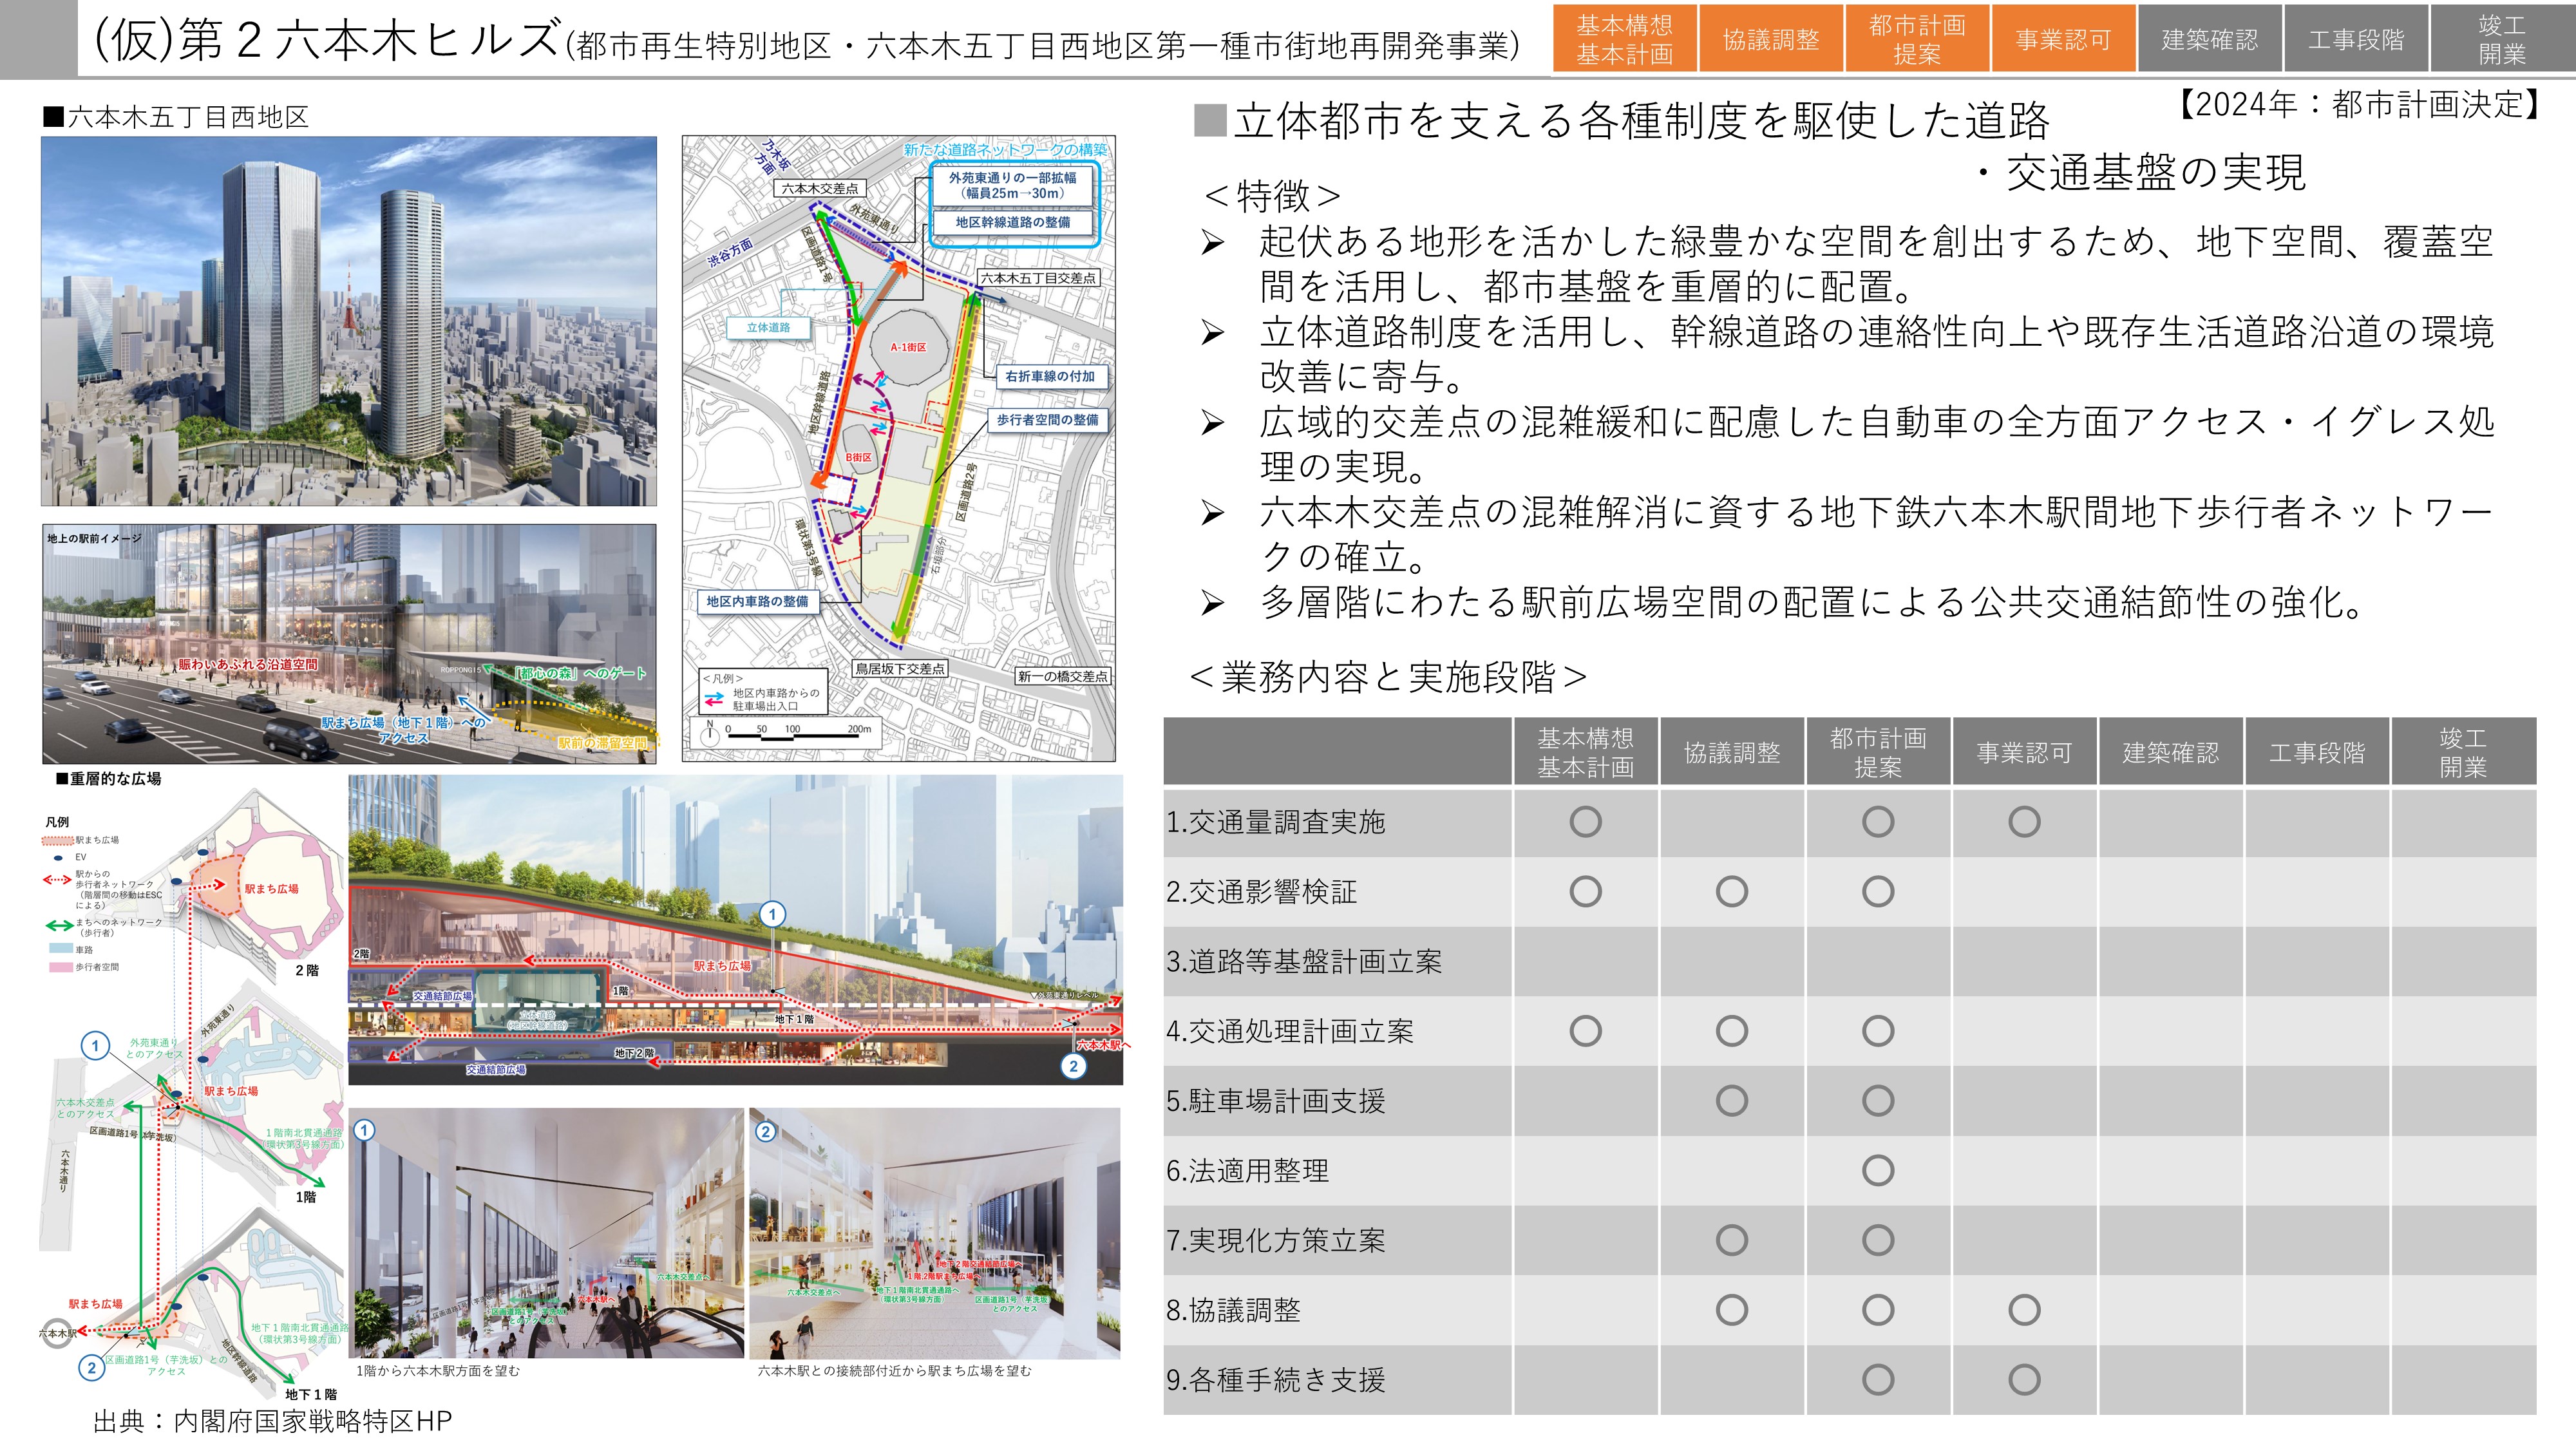Click the cyan-magenta arrow symbol in the map legend
Viewport: 2576px width, 1449px height.
pos(714,700)
